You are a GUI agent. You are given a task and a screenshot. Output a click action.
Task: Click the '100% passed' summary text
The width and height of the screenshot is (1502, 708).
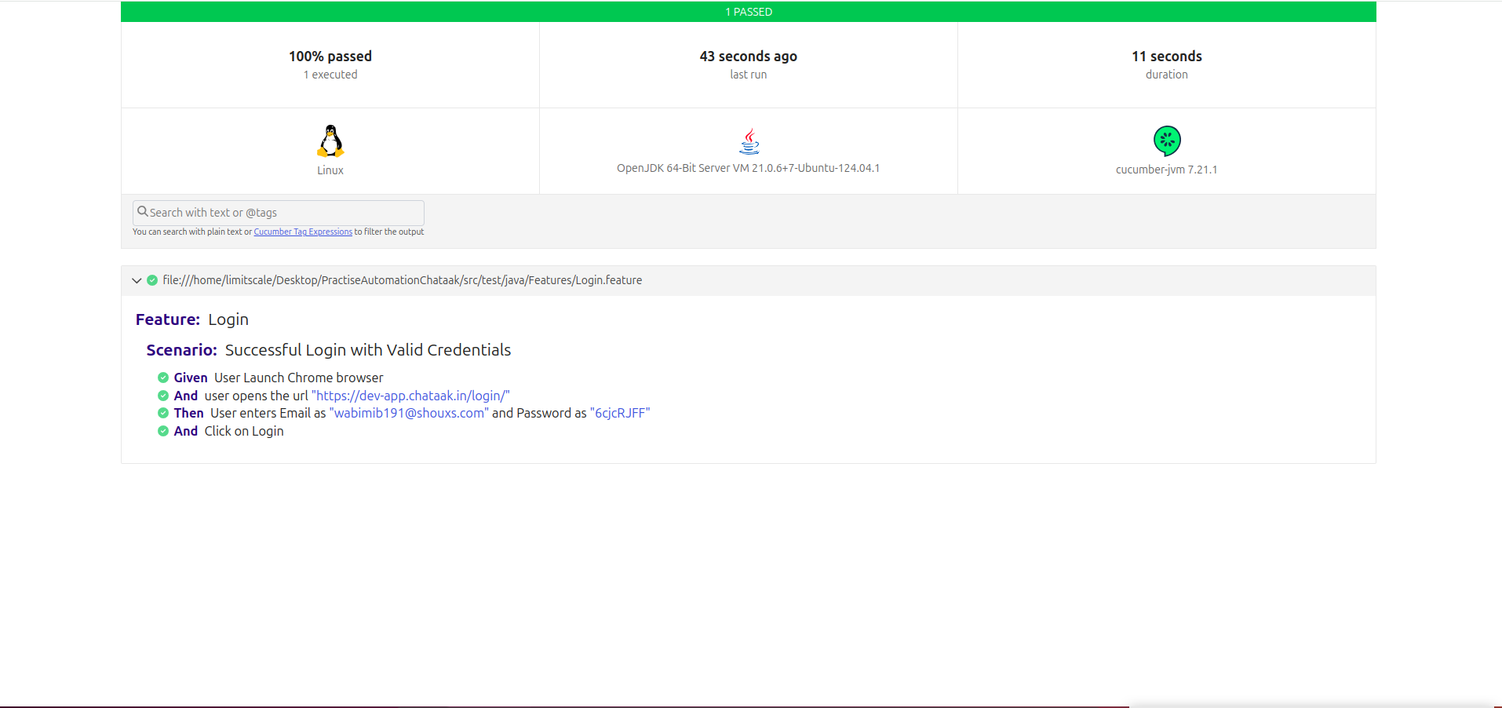pos(330,57)
